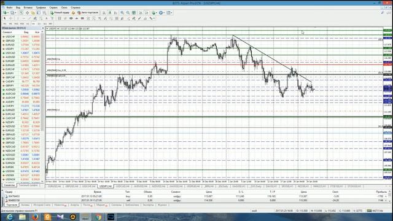Switch chart to candlesticks icon

(110, 12)
